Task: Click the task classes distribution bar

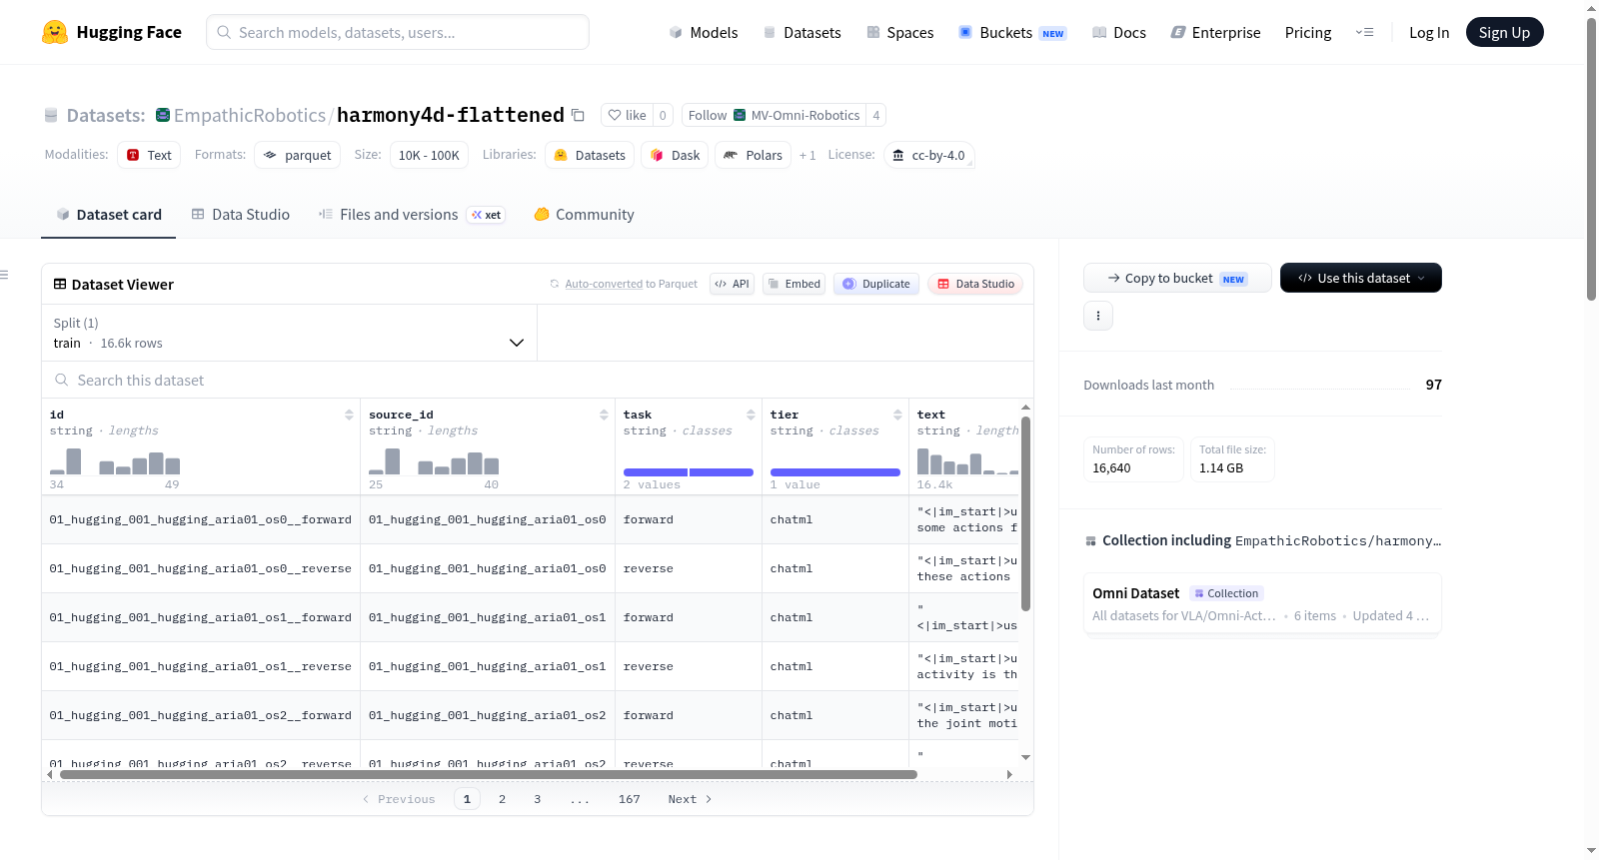Action: [x=689, y=472]
